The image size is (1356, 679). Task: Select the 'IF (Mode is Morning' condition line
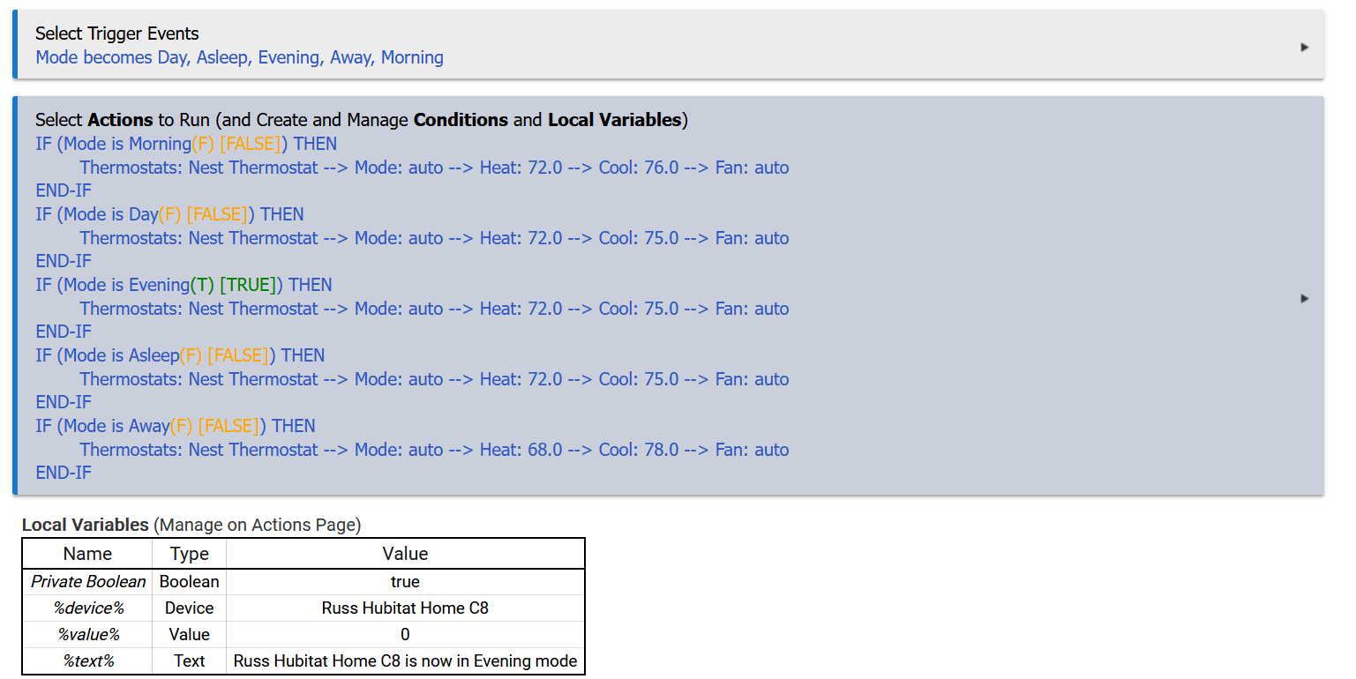coord(186,144)
